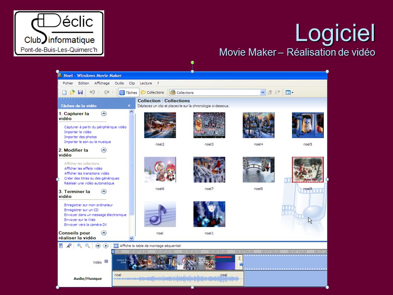Save the project with the floppy disk icon
393x295 pixels.
[80, 93]
